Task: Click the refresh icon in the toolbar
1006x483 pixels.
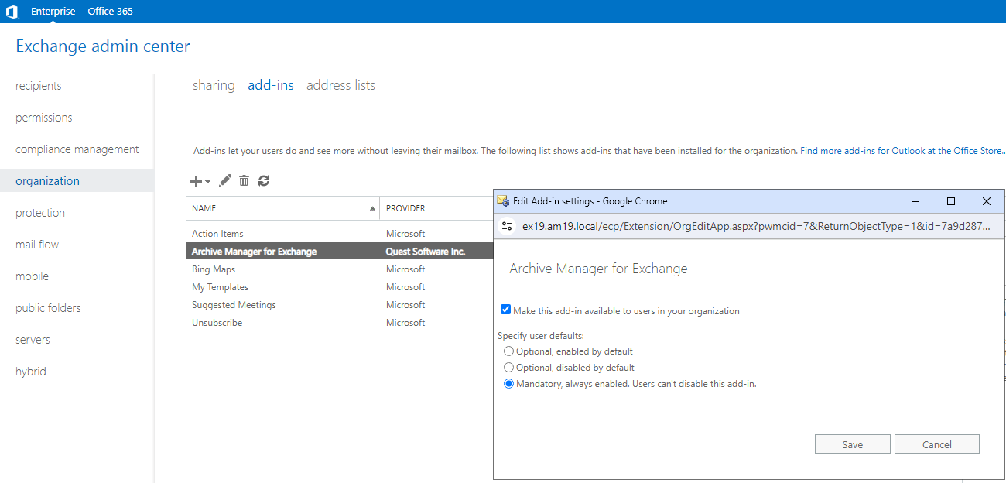Action: (x=264, y=180)
